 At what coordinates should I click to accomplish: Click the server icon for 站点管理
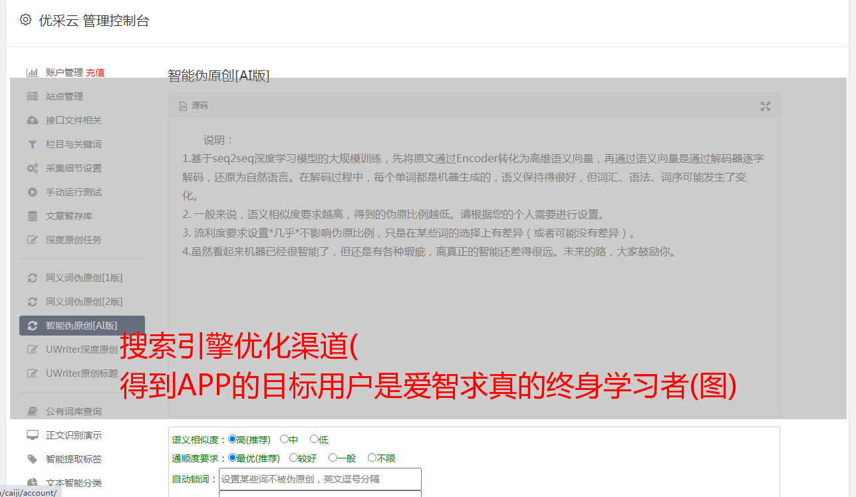point(32,96)
